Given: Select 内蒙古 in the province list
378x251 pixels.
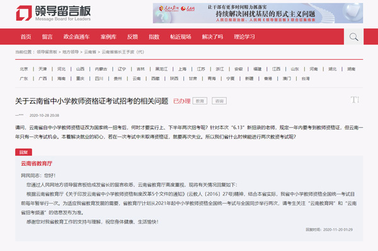Looking at the screenshot, I should (x=101, y=69).
